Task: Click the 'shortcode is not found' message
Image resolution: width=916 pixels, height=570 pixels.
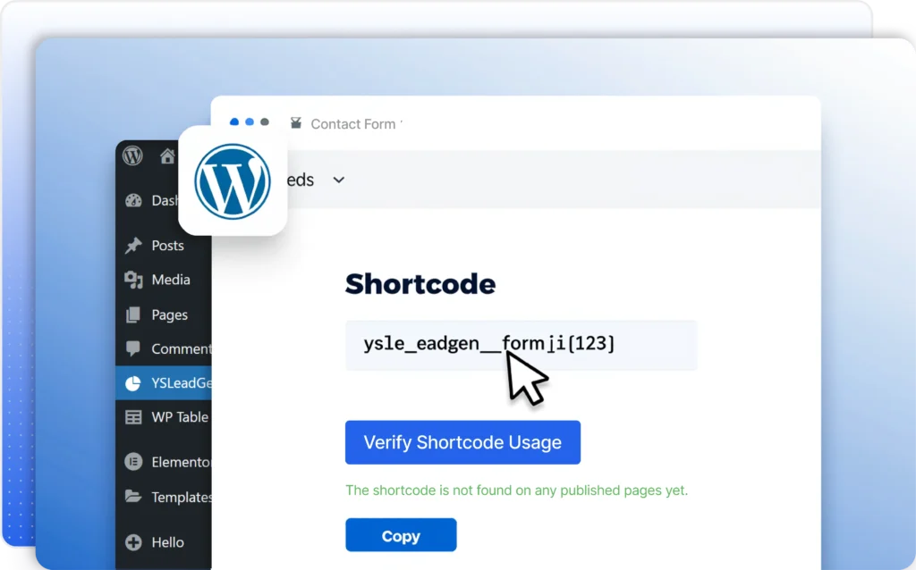Action: pyautogui.click(x=516, y=490)
